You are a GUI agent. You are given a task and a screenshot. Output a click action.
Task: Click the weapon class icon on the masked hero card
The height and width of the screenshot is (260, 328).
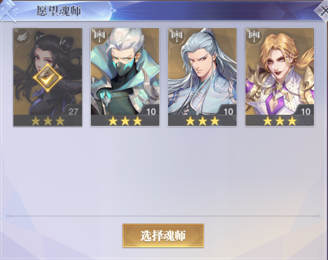point(99,36)
